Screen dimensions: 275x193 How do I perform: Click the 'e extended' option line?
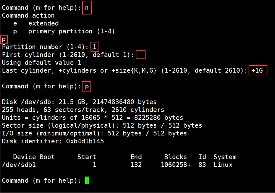pyautogui.click(x=36, y=23)
